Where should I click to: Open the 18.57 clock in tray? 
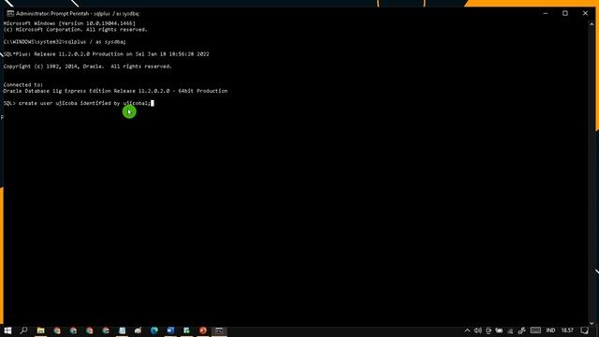[x=567, y=330]
